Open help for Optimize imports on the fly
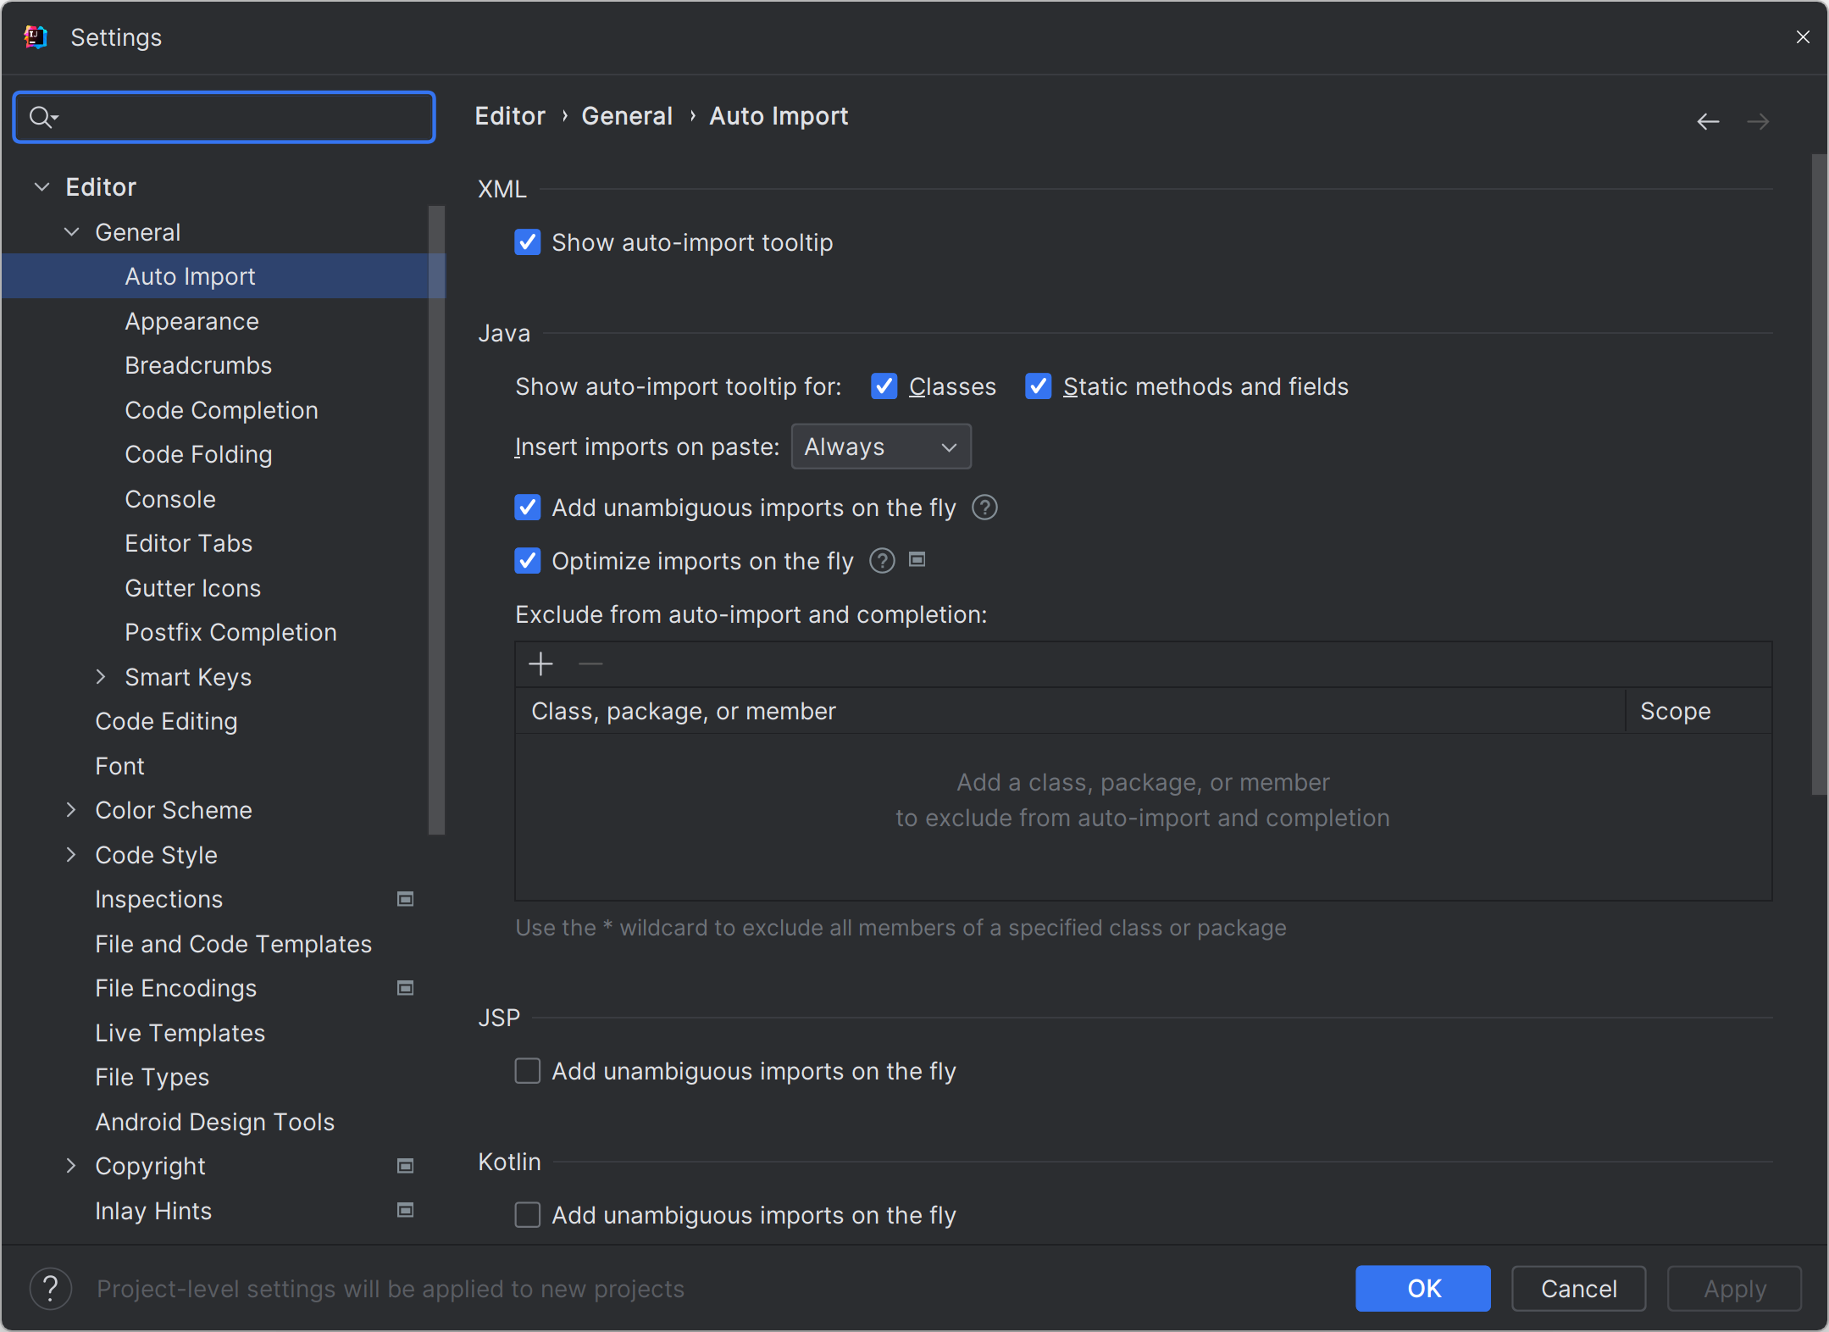Viewport: 1829px width, 1332px height. tap(882, 561)
